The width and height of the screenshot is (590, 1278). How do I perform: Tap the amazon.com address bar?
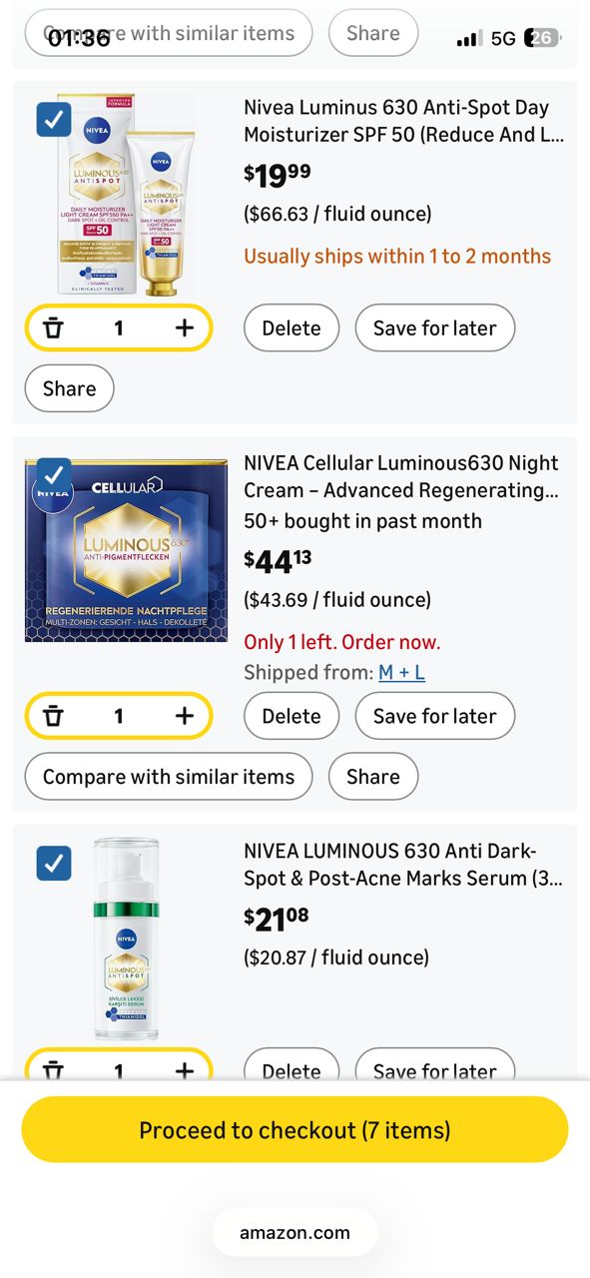click(295, 1232)
